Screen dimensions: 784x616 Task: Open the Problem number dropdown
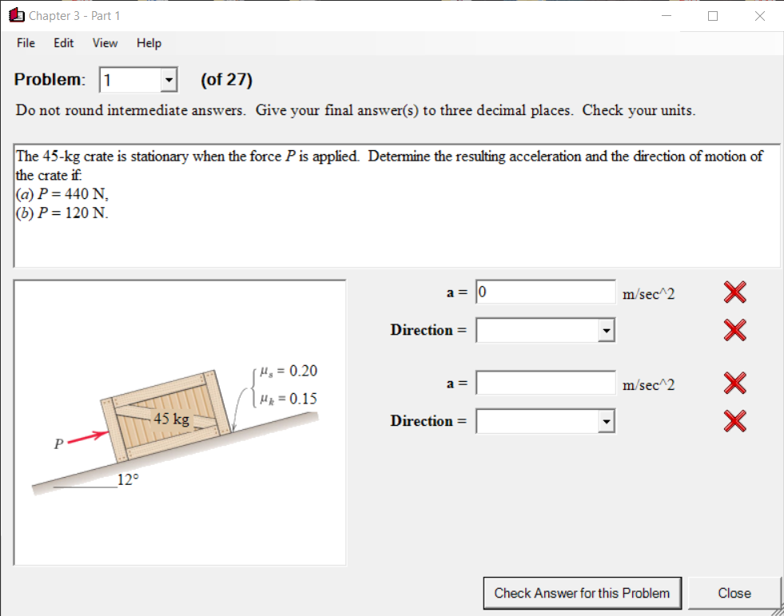pyautogui.click(x=167, y=79)
